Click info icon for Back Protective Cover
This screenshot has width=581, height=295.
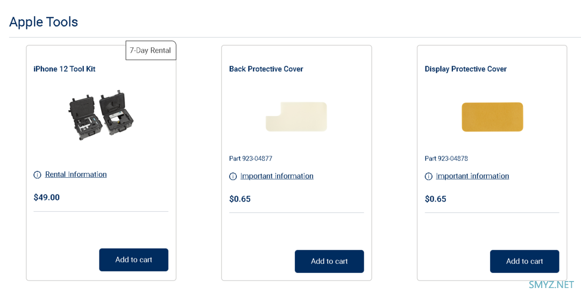point(233,176)
